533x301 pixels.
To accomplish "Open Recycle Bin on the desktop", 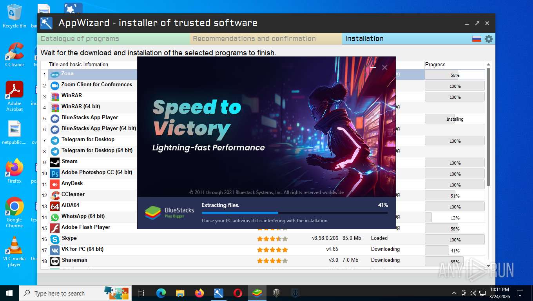I will [15, 16].
